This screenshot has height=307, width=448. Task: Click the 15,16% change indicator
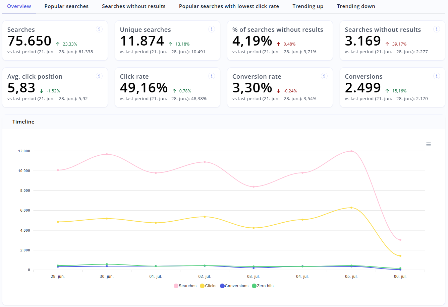[396, 91]
